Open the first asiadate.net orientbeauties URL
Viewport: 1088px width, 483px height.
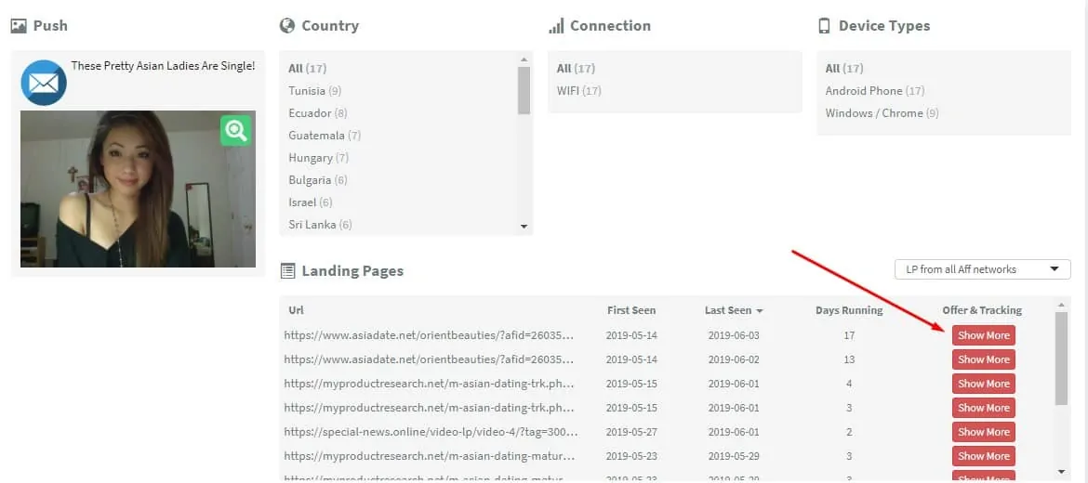[429, 335]
